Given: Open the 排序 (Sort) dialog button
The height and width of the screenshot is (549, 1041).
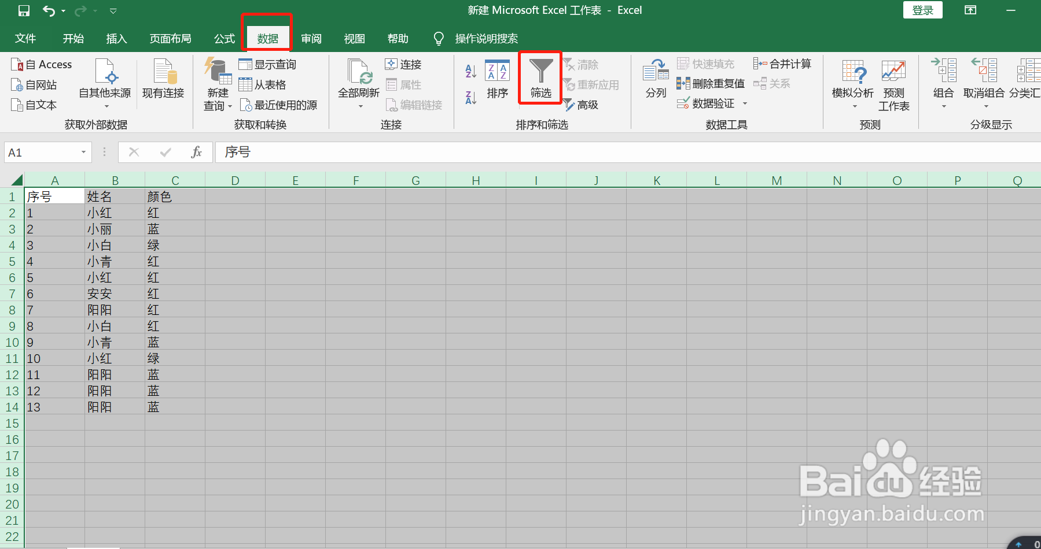Looking at the screenshot, I should (x=497, y=81).
